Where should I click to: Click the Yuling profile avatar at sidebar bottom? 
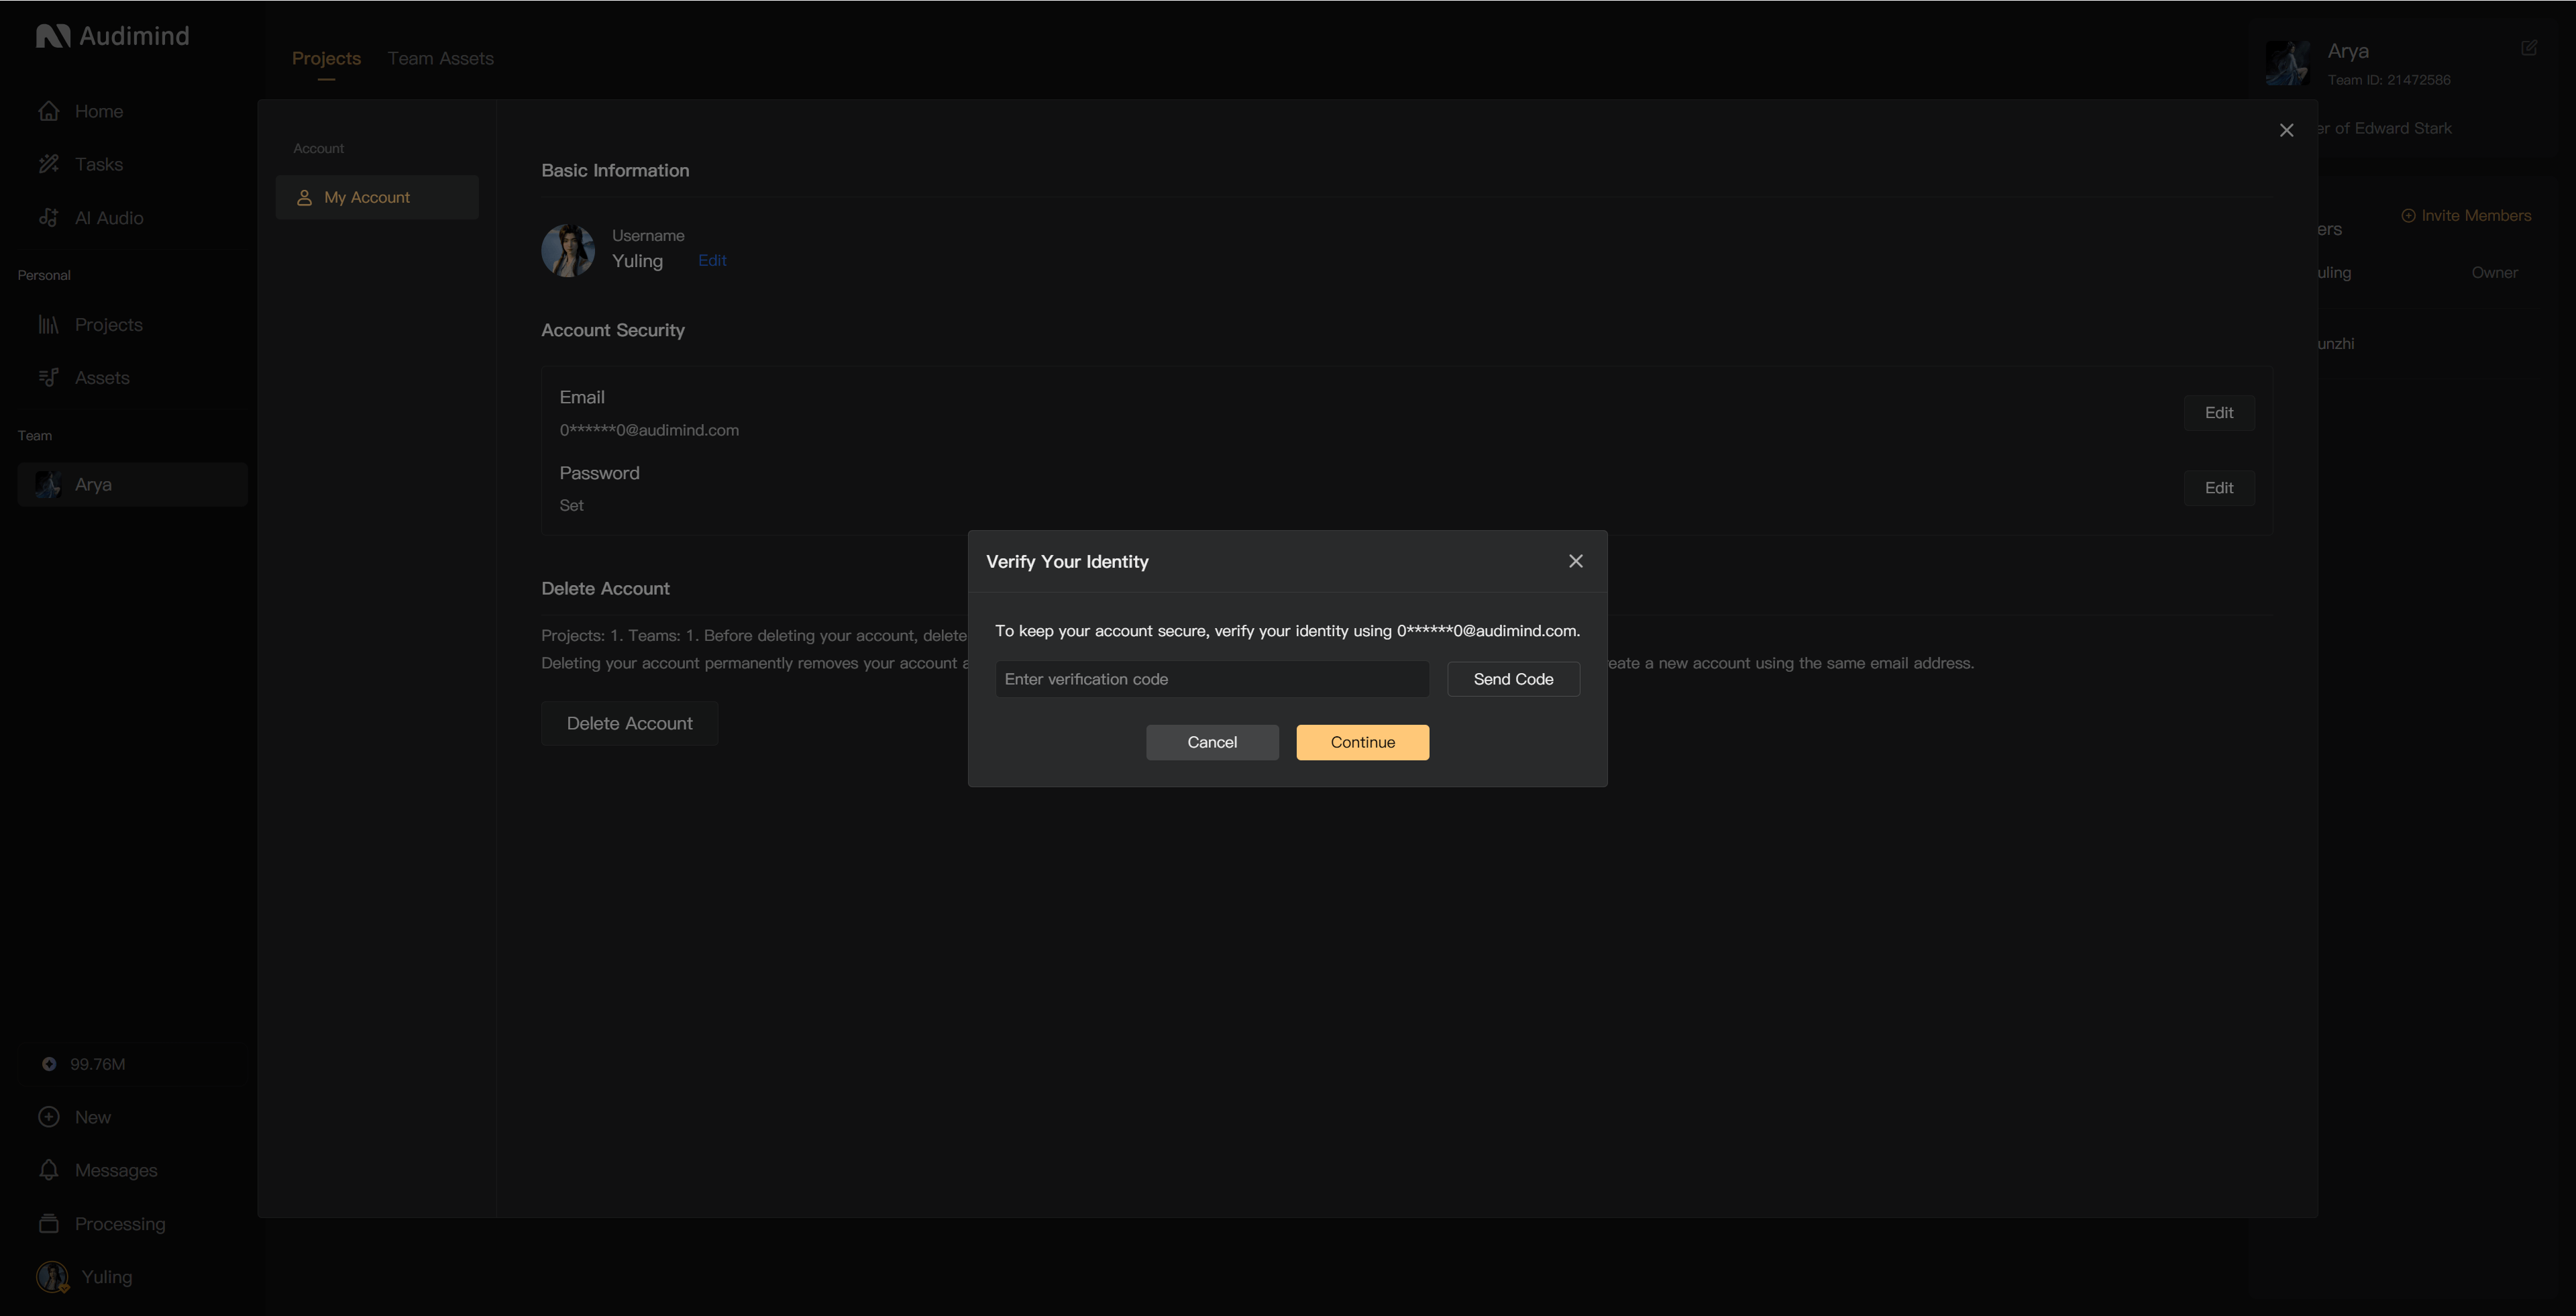52,1277
